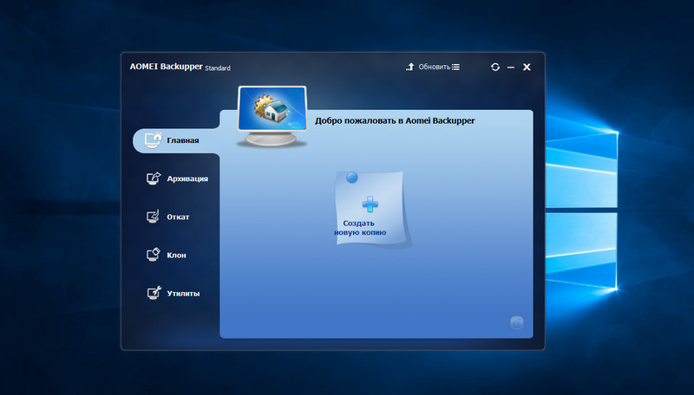Click the share icon in panel corner

(x=516, y=323)
